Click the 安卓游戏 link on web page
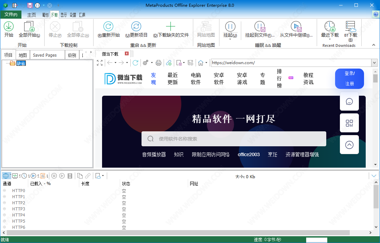380x243 pixels. coord(242,79)
